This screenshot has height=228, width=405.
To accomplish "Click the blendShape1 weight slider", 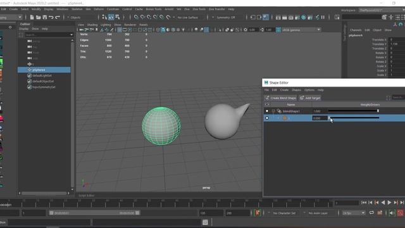I will (x=353, y=111).
